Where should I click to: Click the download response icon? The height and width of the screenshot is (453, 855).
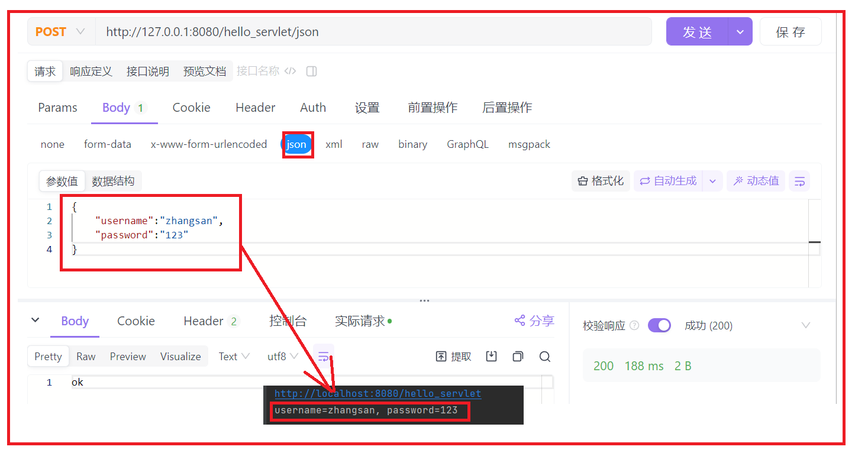point(491,356)
